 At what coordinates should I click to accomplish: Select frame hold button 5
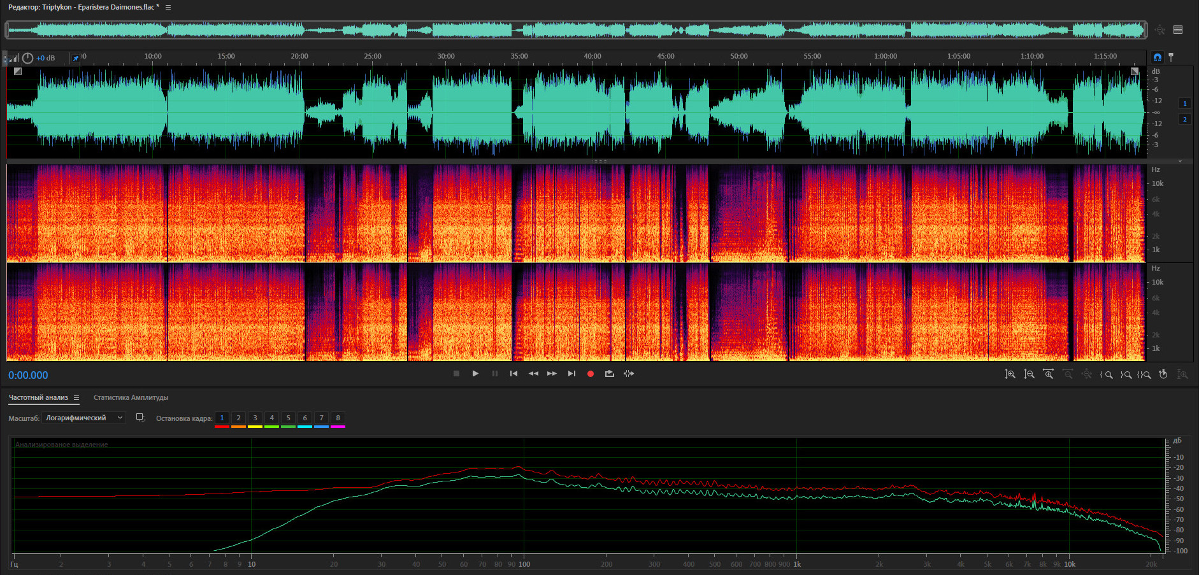click(x=288, y=418)
